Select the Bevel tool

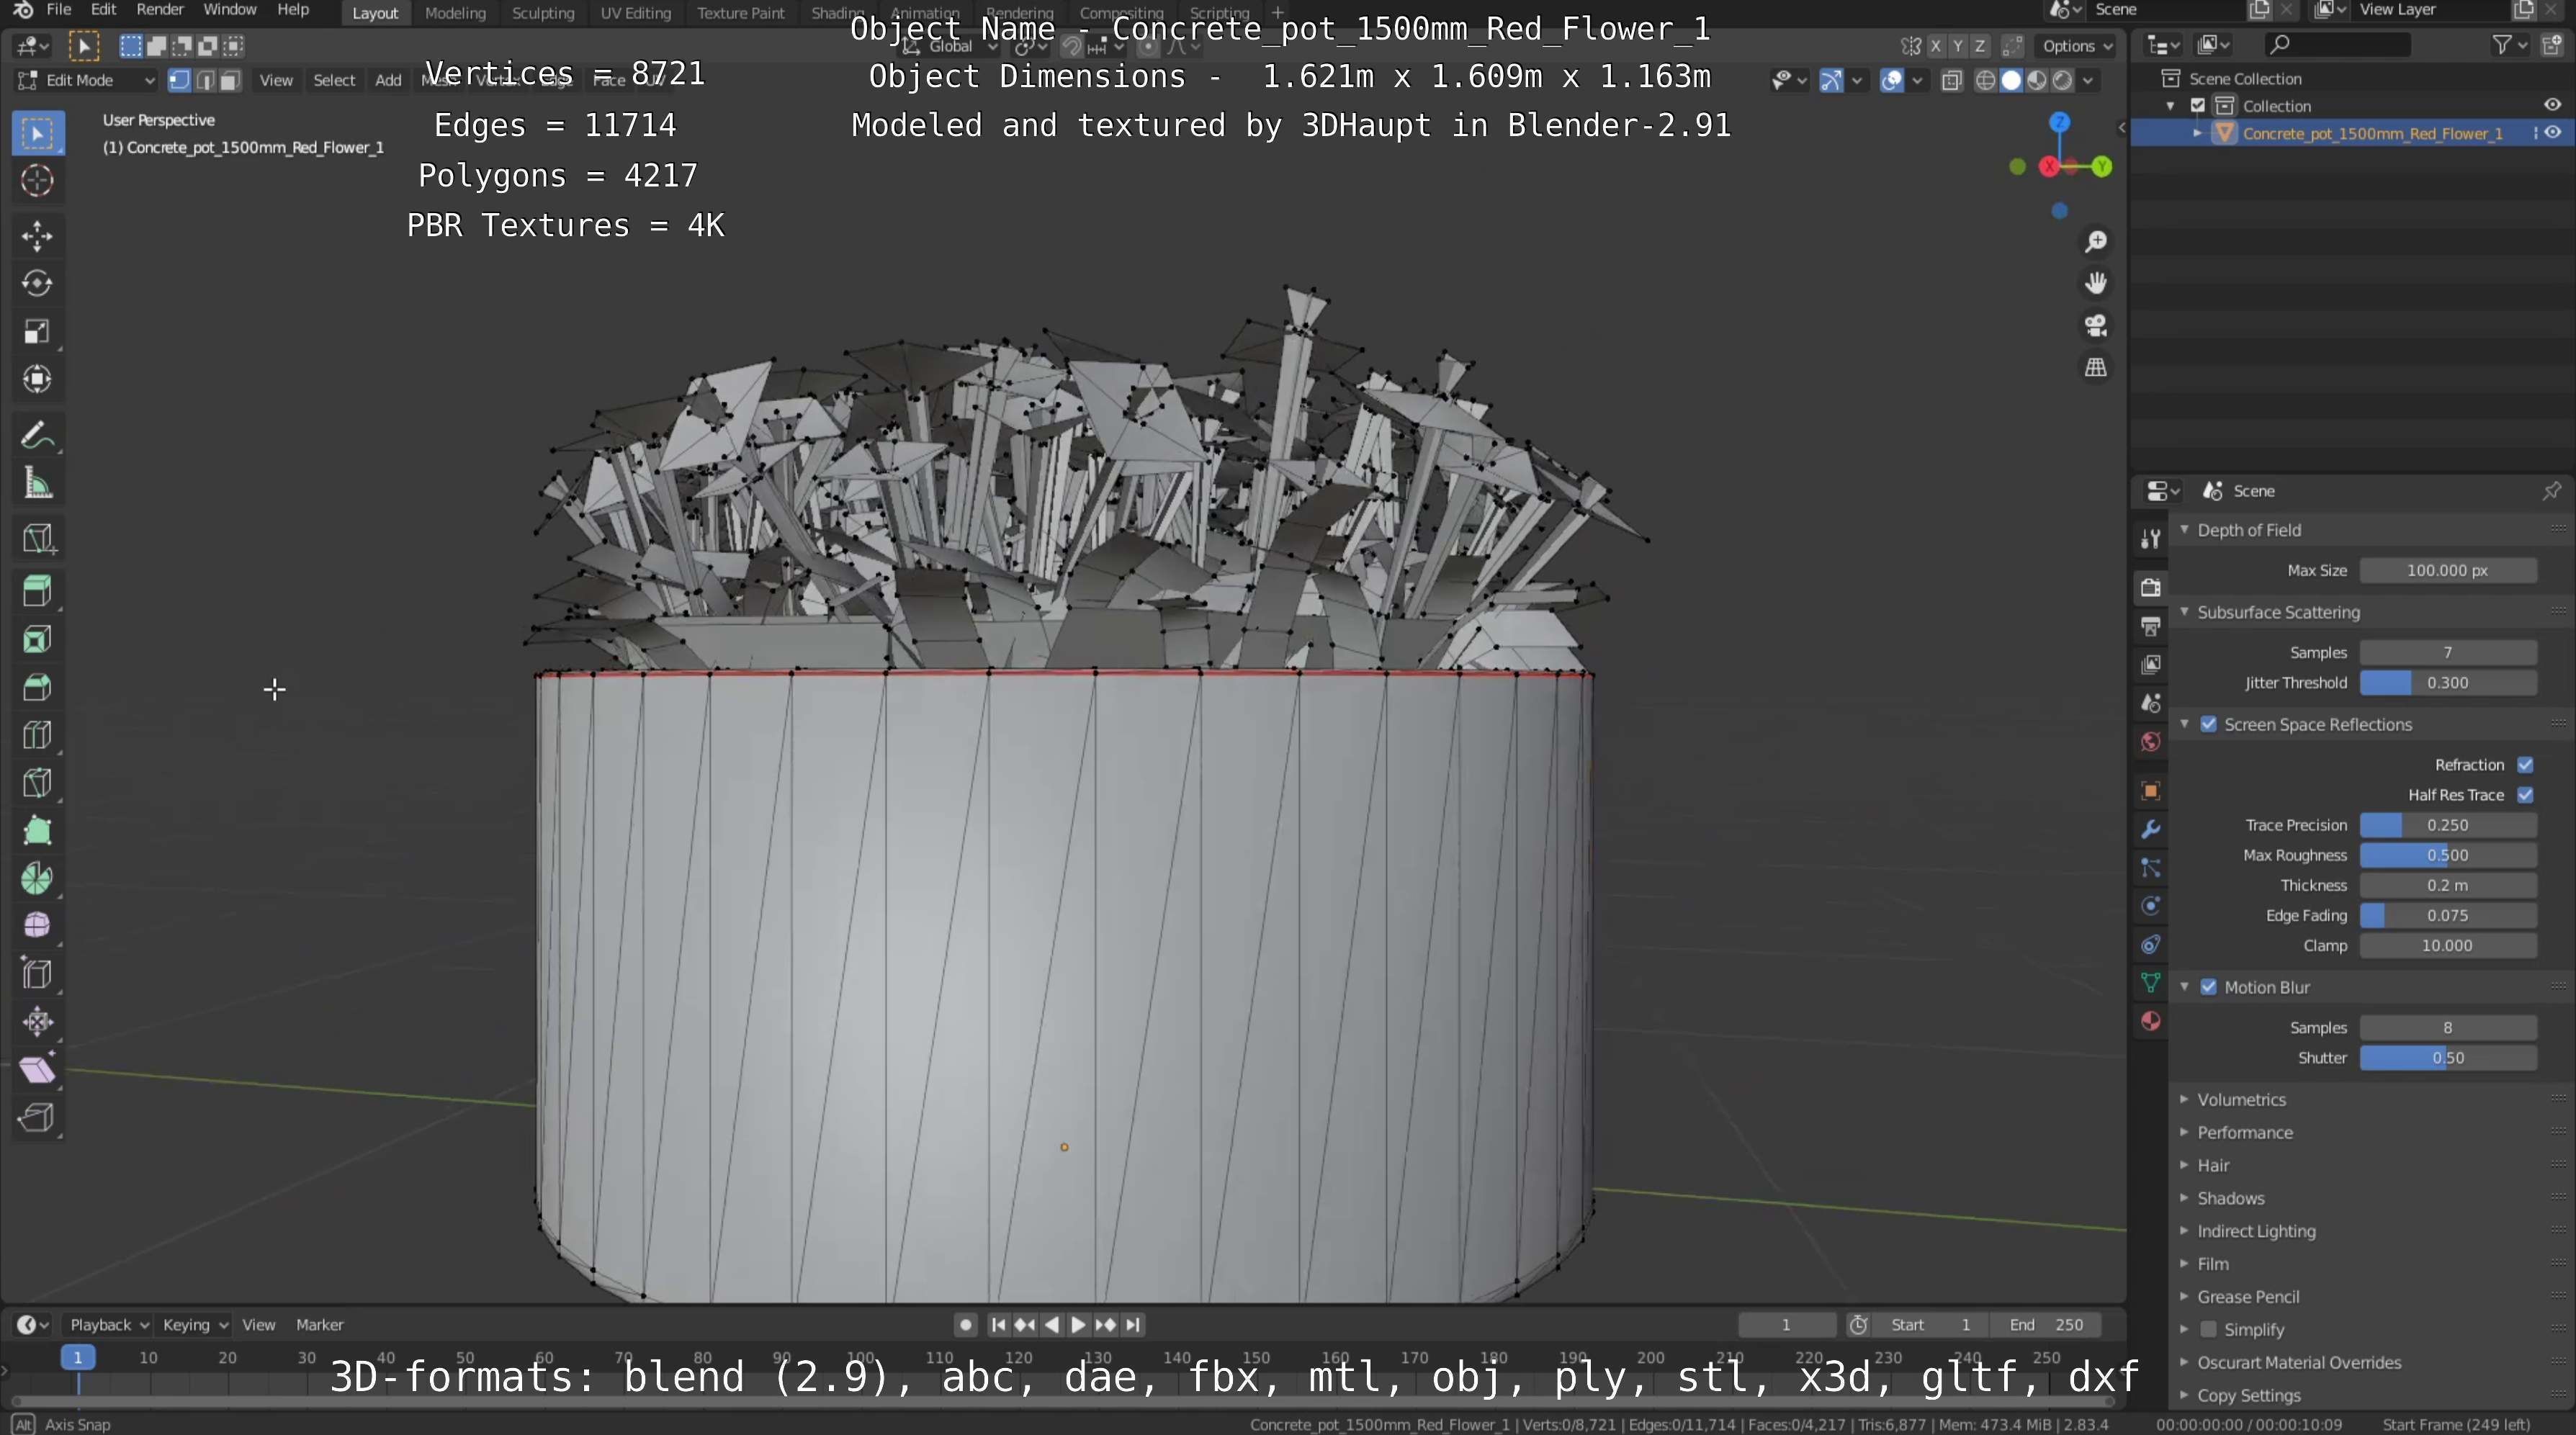38,687
